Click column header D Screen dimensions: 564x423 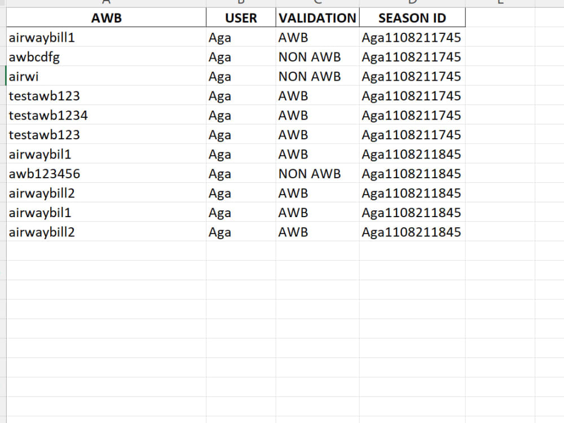coord(412,3)
